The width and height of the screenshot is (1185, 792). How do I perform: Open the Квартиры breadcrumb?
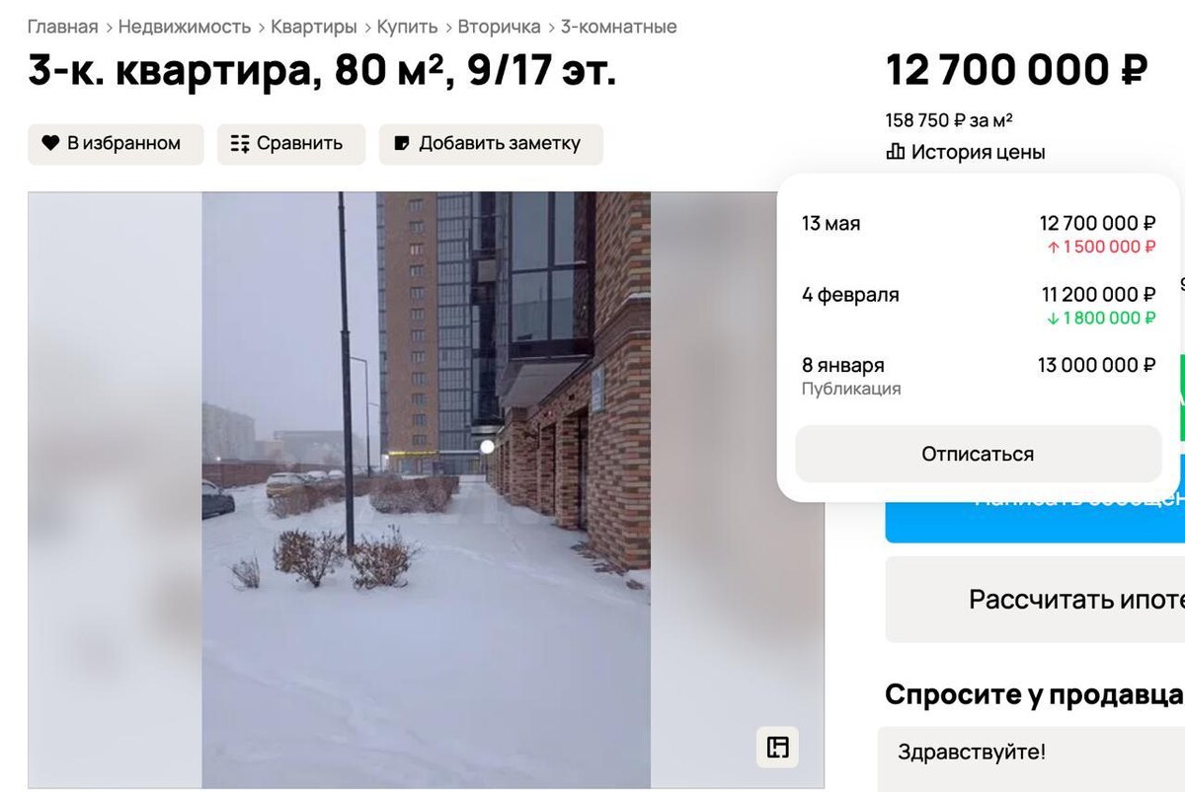[x=314, y=27]
